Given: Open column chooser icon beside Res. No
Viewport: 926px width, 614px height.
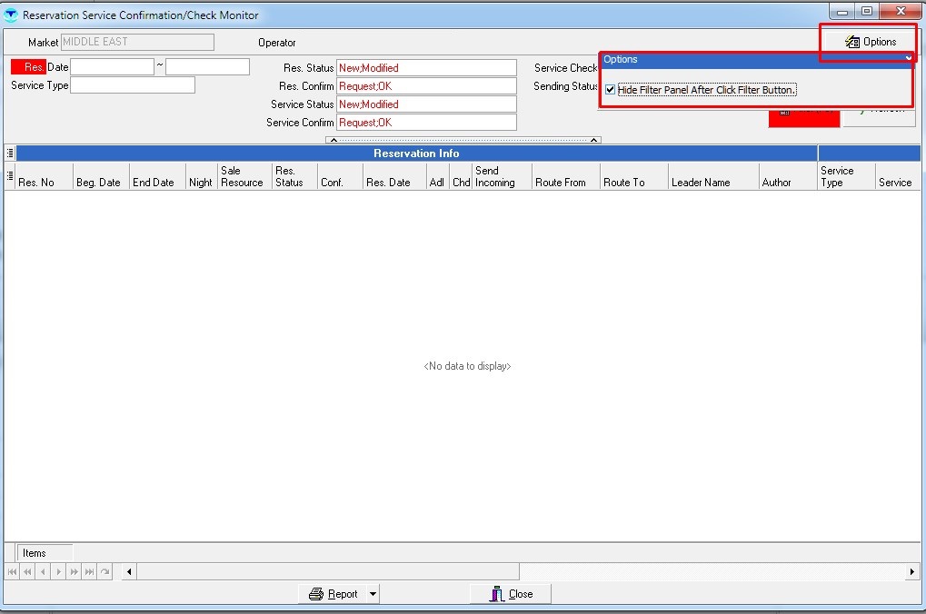Looking at the screenshot, I should tap(10, 176).
